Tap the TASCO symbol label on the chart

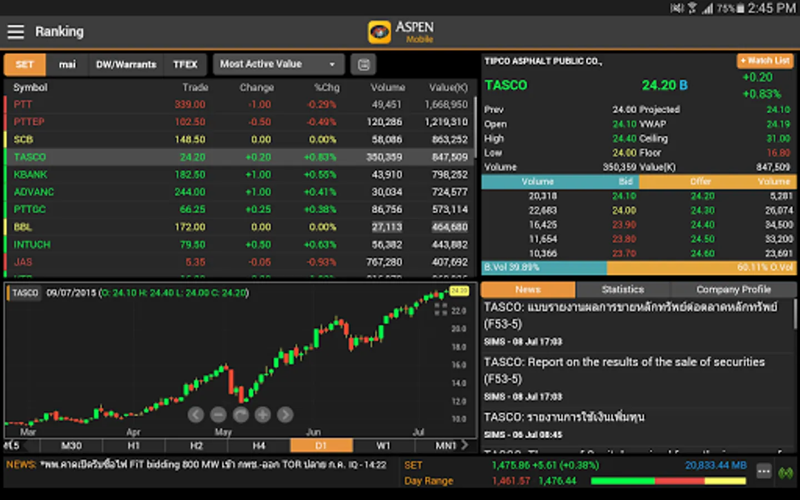point(26,293)
